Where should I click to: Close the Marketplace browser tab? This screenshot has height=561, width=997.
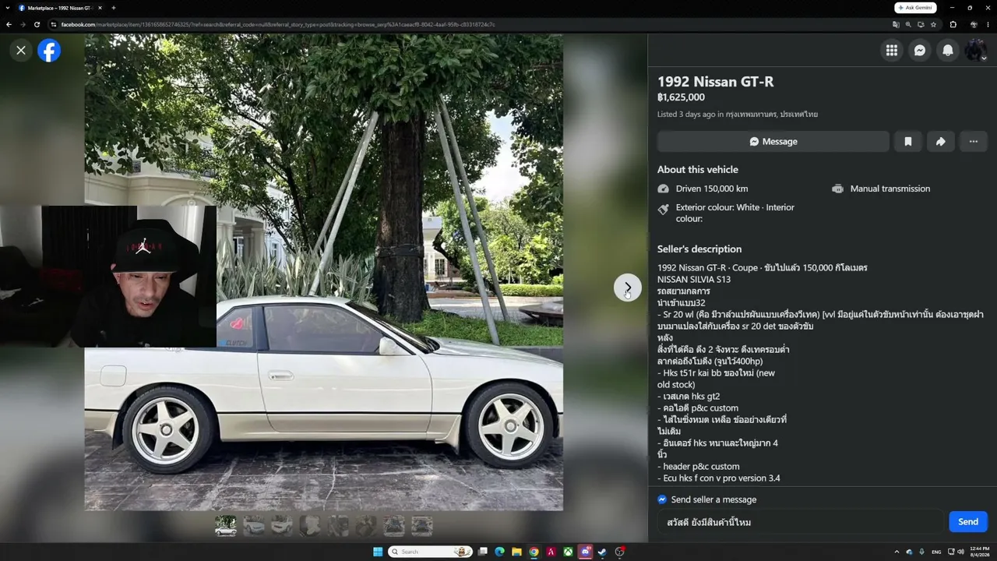coord(100,8)
